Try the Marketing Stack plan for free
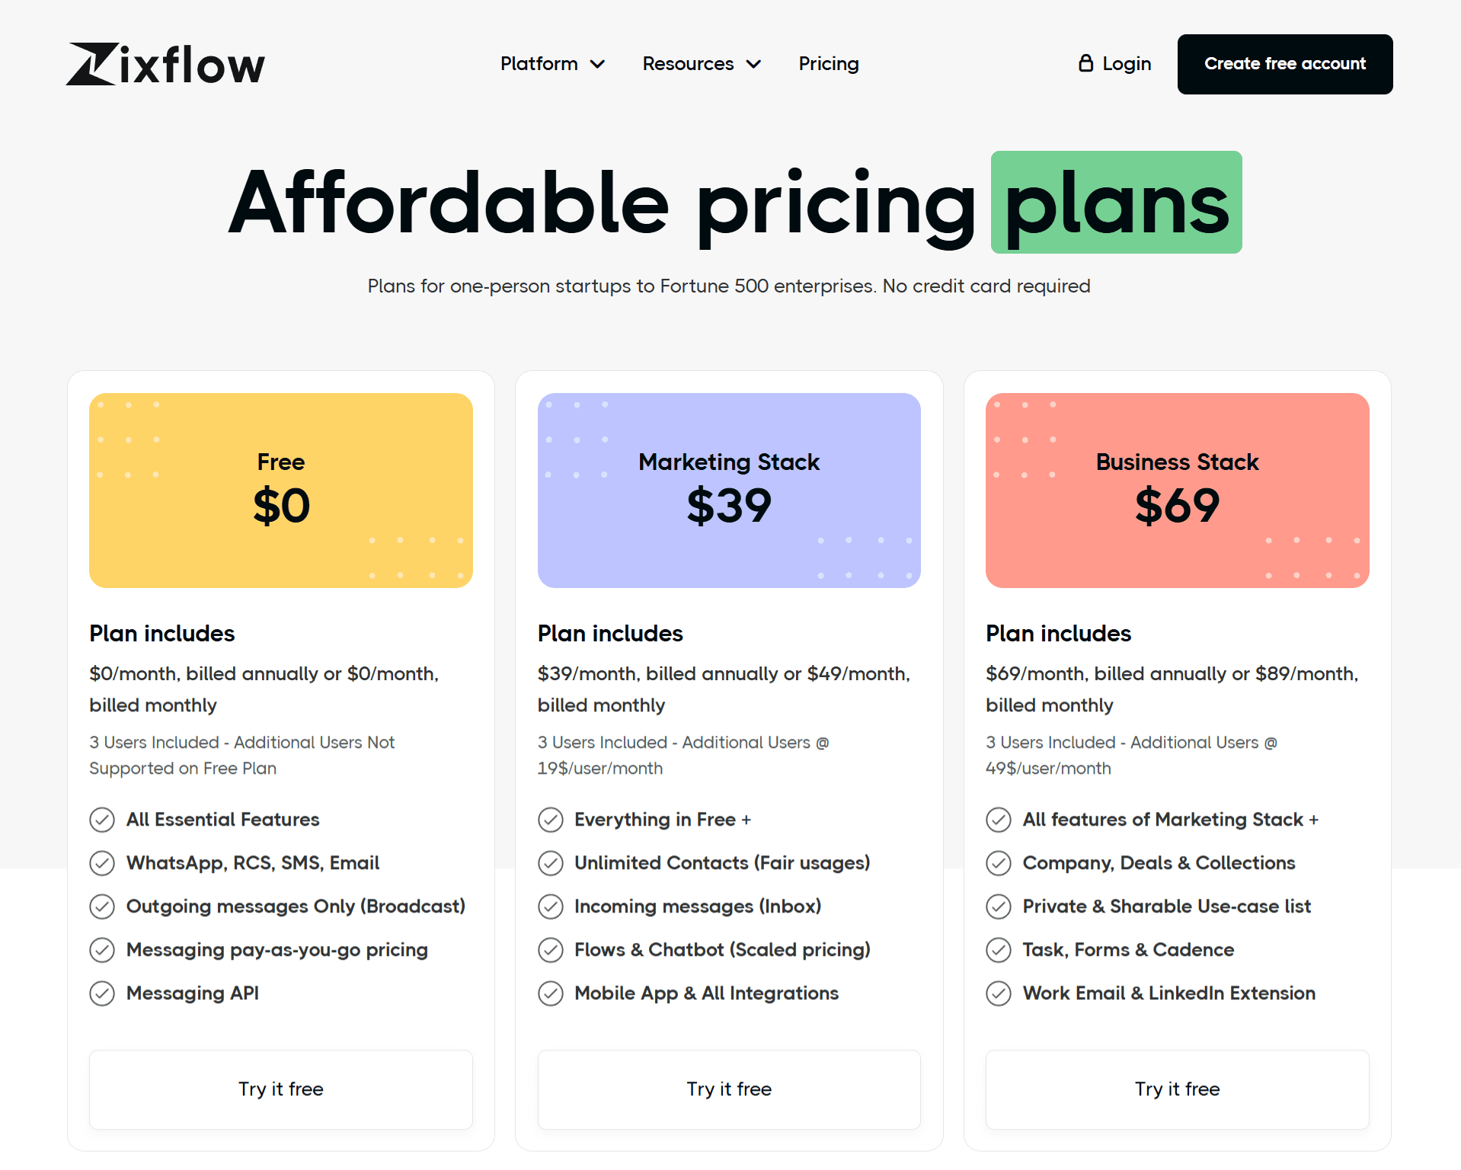 [x=728, y=1089]
